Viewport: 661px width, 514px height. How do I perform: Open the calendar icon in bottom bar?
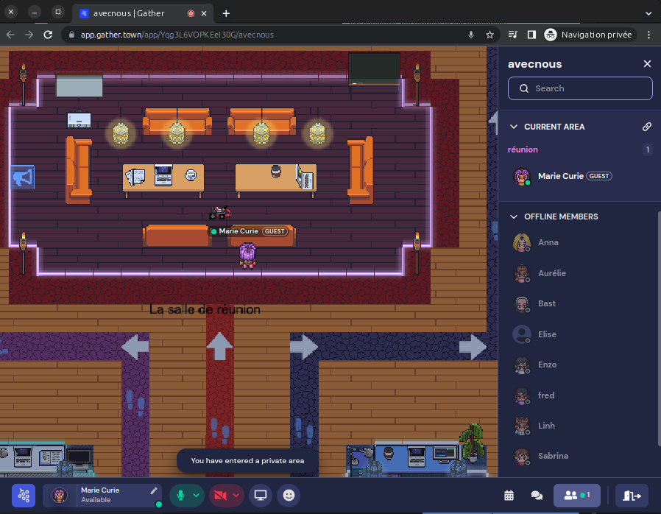[x=509, y=496]
